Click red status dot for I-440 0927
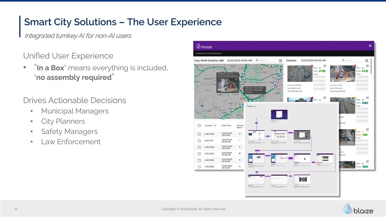Screen dimensions: 386x217 (240, 153)
